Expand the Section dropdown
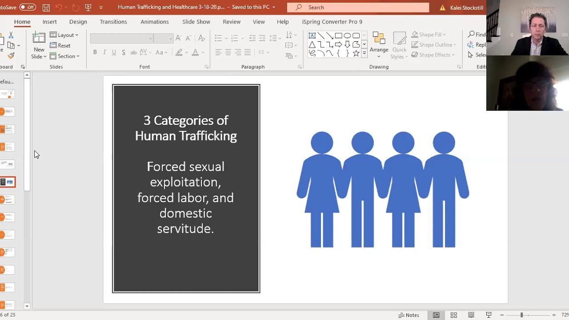Viewport: 569px width, 320px height. [x=64, y=56]
